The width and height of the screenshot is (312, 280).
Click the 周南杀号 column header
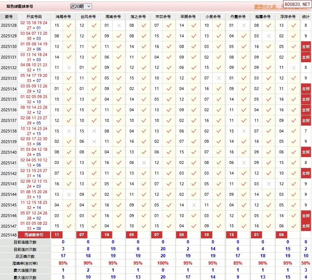click(113, 17)
